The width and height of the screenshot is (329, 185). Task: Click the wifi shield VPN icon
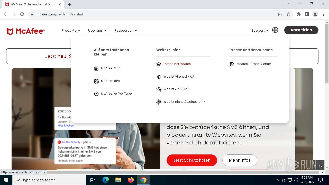[x=159, y=89]
